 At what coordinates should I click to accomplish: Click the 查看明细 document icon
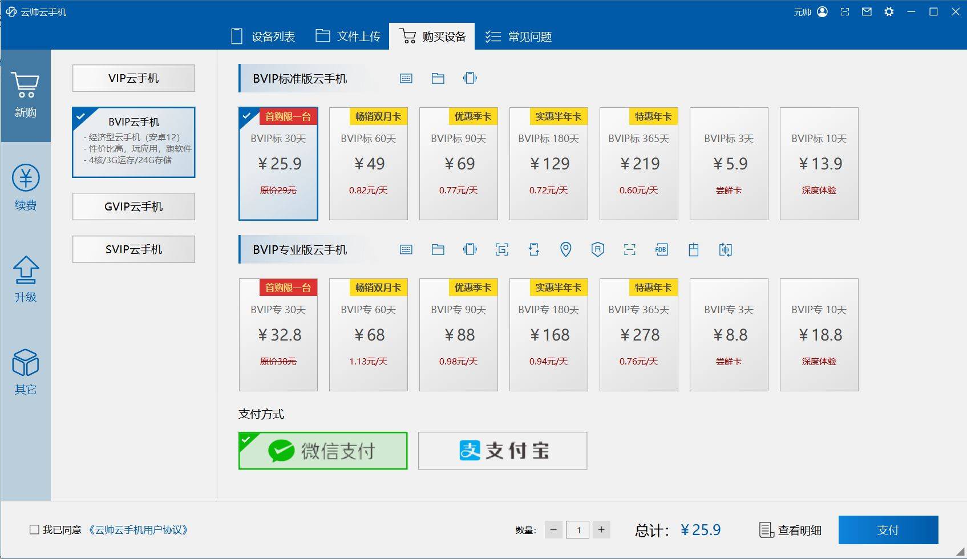(x=766, y=530)
